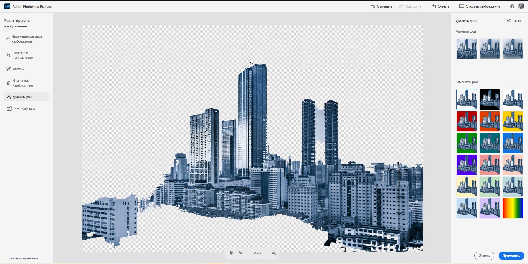Click the zoom out magnifier icon
Image resolution: width=528 pixels, height=264 pixels.
point(241,253)
